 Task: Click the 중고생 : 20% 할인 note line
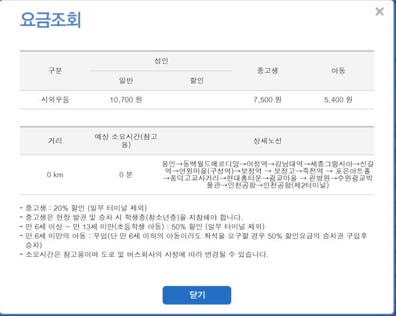[84, 208]
